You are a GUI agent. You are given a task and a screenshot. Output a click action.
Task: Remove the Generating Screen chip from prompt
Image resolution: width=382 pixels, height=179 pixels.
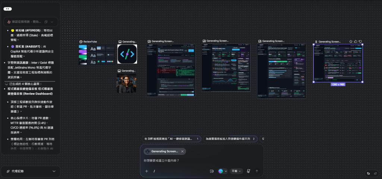click(x=182, y=151)
